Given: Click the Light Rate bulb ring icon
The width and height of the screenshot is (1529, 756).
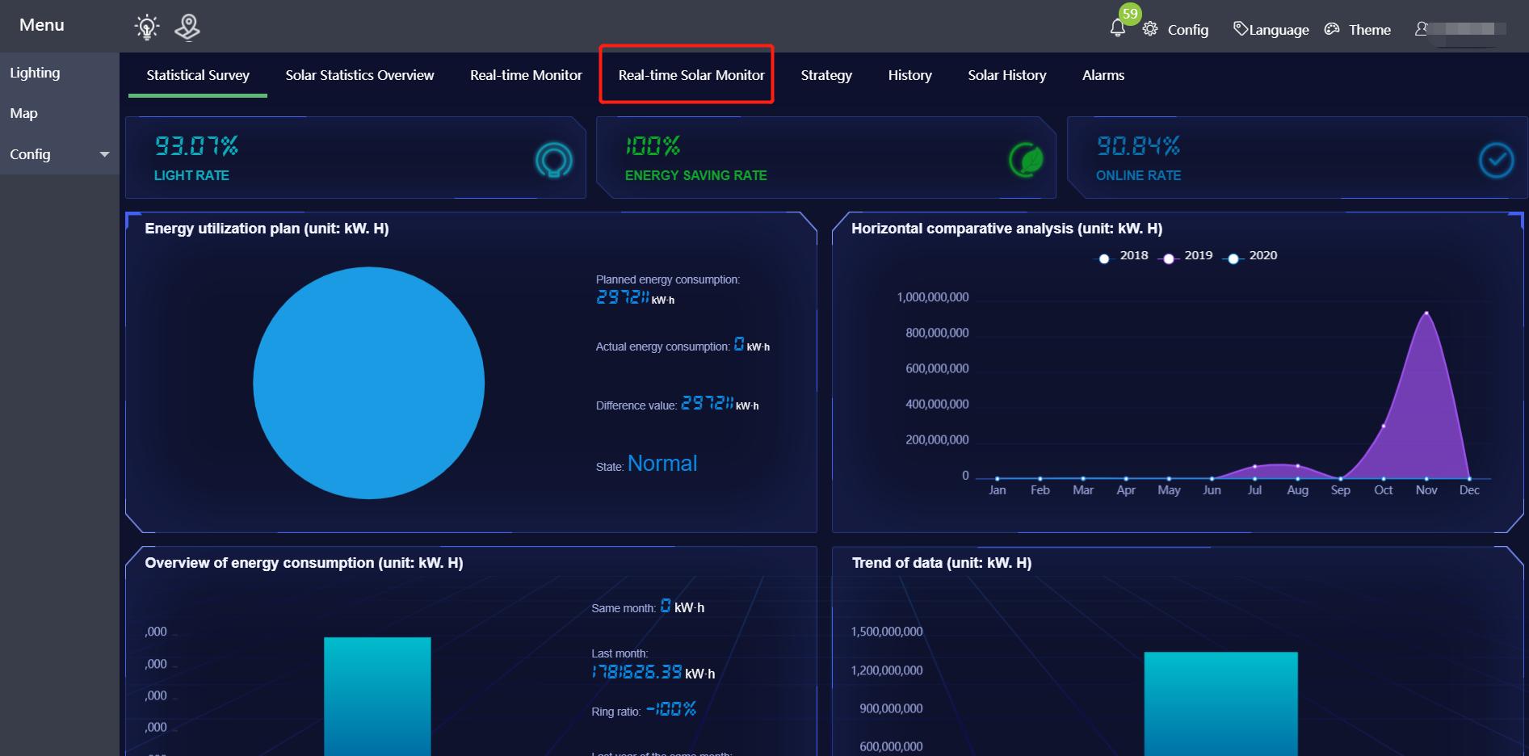Looking at the screenshot, I should [x=553, y=160].
